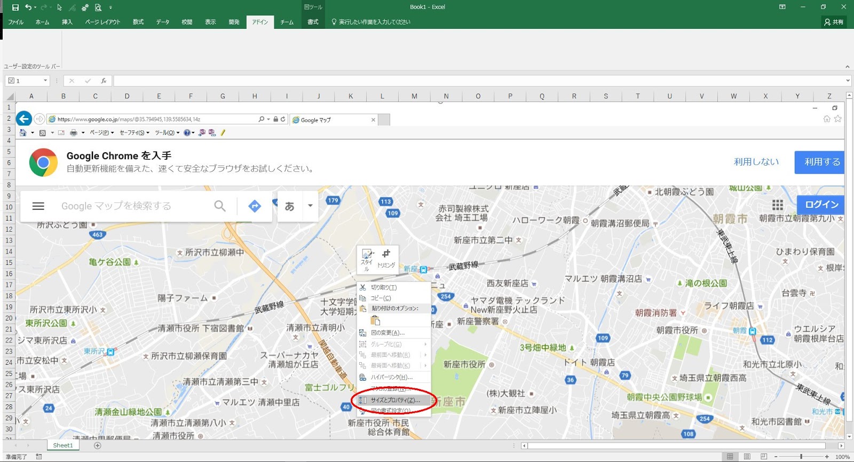This screenshot has height=462, width=854.
Task: Add a new sheet with the plus icon
Action: (x=97, y=445)
